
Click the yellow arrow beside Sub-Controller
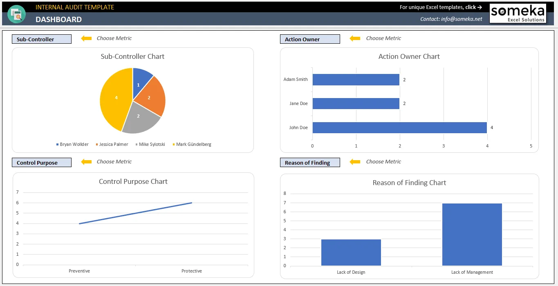(86, 38)
